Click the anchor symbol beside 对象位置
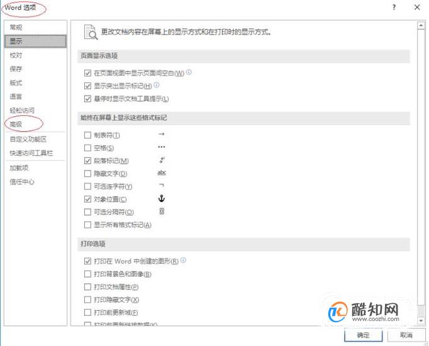Viewport: 429px width, 346px height. (x=162, y=199)
